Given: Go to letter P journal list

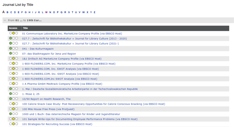Looking at the screenshot, I should tap(58, 12).
